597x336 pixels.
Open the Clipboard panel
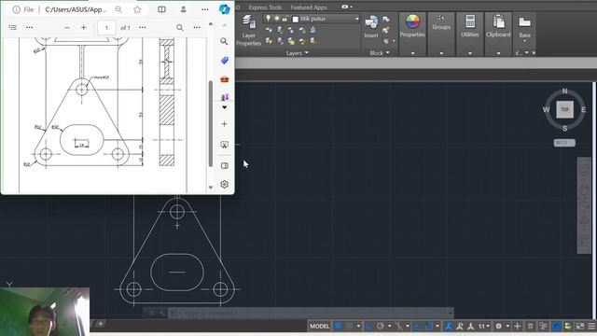[x=498, y=26]
